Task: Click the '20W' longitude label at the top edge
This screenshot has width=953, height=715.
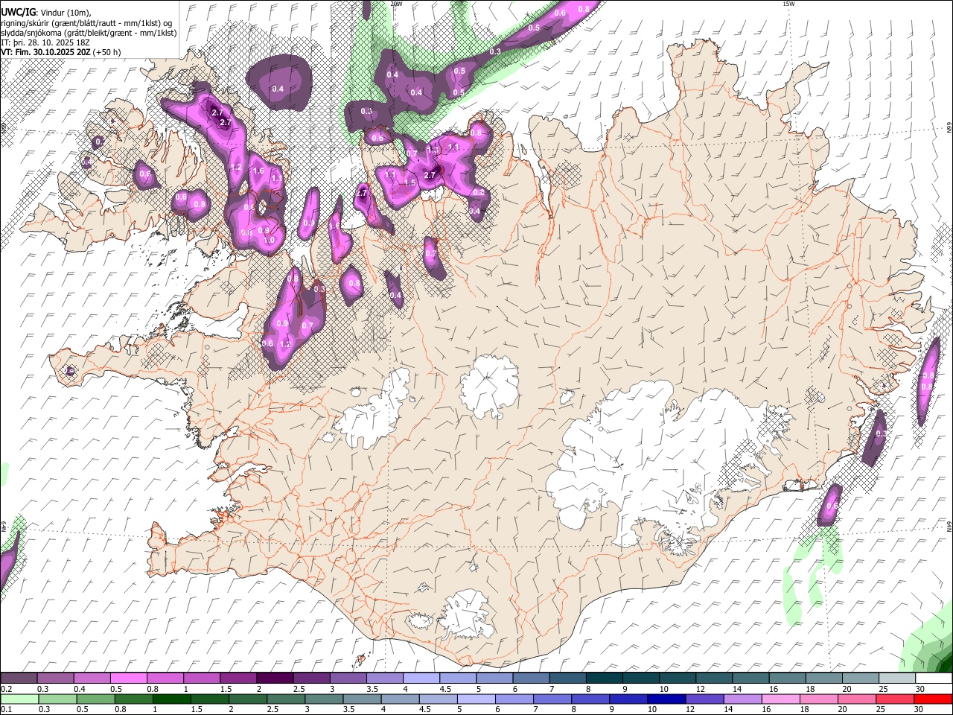Action: pos(397,4)
